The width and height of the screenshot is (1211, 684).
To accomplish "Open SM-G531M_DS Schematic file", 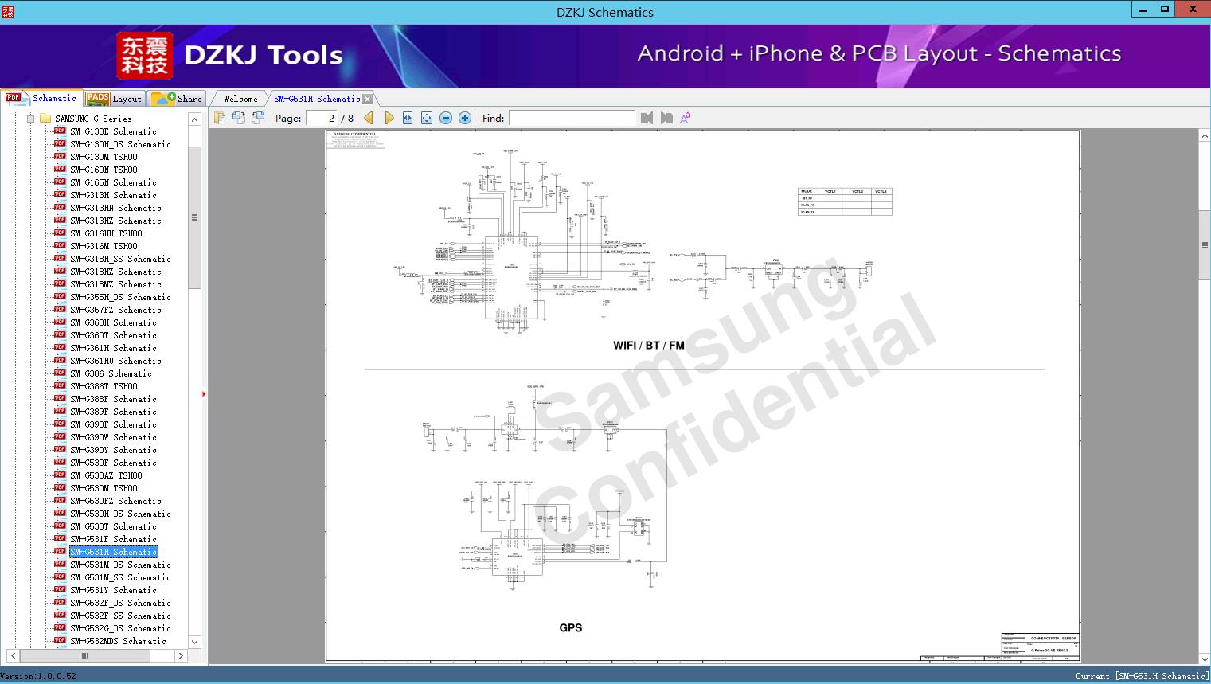I will tap(120, 565).
